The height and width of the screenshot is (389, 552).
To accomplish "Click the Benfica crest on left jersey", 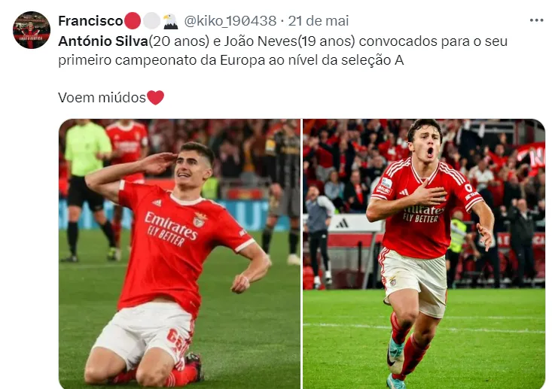I will [200, 220].
